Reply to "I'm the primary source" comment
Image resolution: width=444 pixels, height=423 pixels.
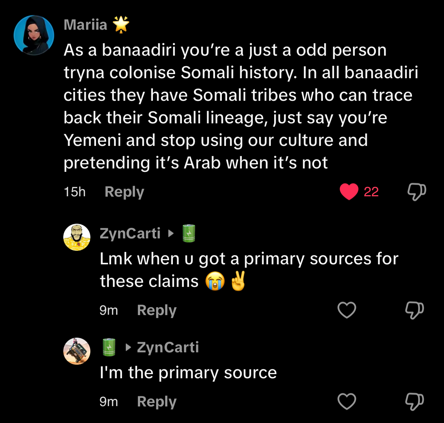point(157,402)
